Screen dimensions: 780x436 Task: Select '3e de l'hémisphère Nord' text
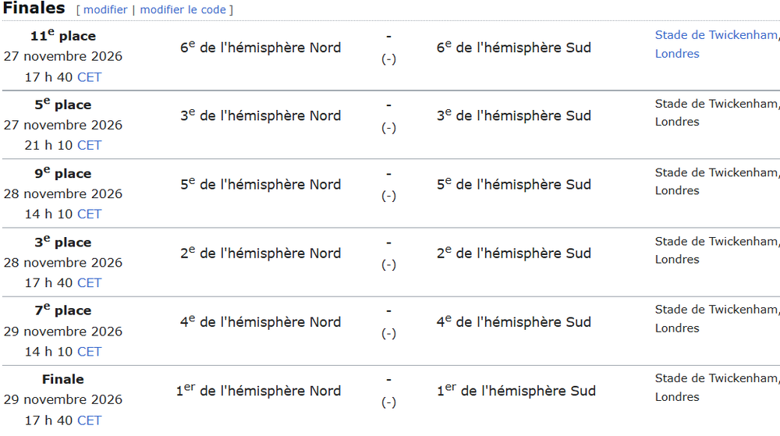(261, 115)
